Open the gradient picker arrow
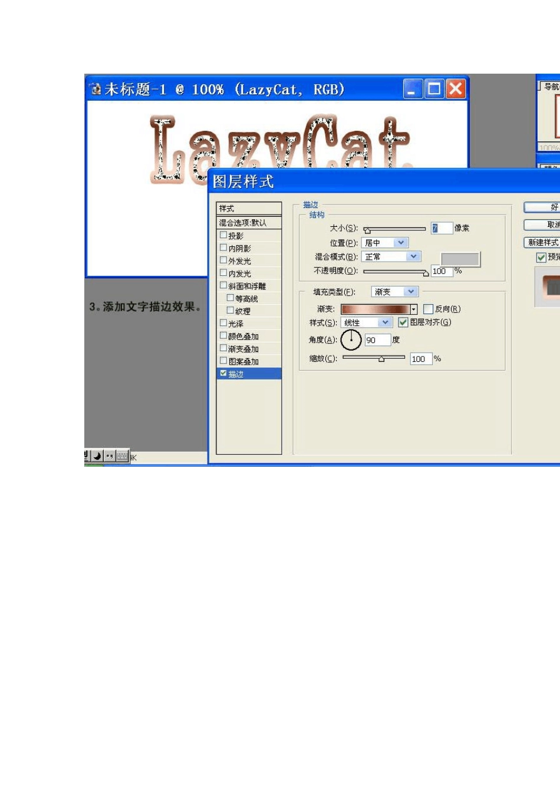Image resolution: width=560 pixels, height=792 pixels. tap(414, 309)
